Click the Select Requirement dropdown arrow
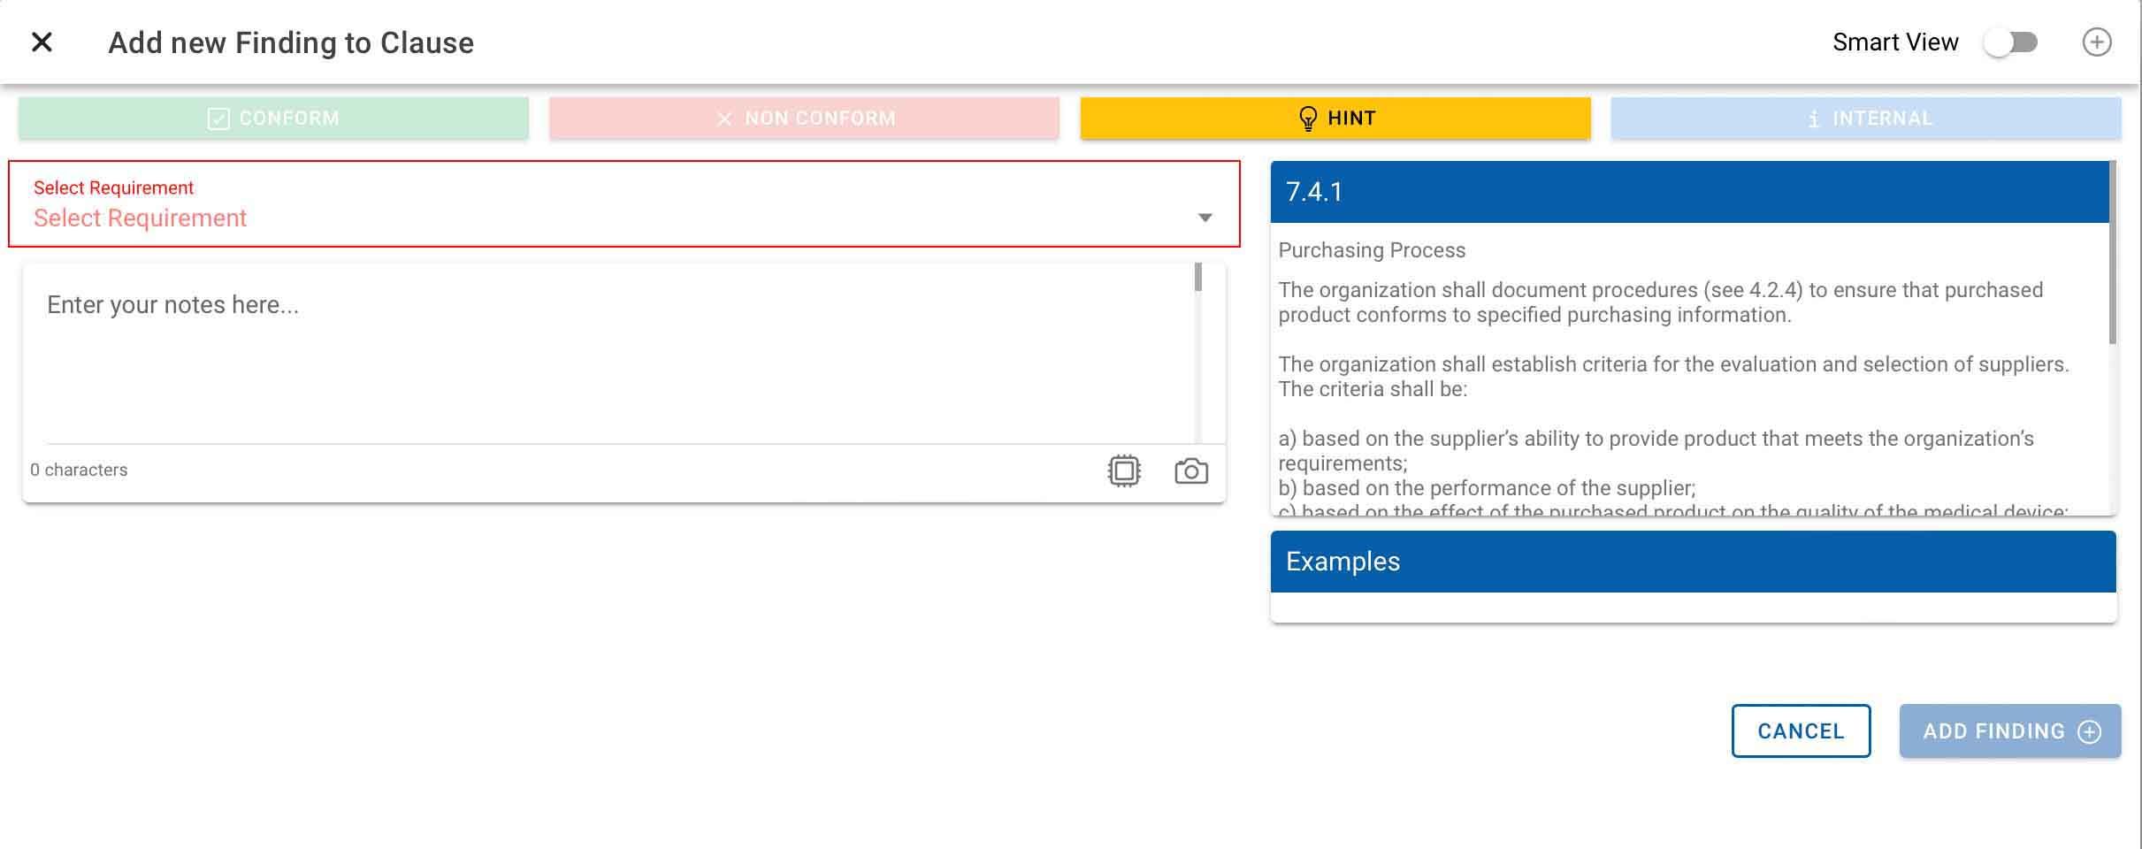 click(x=1205, y=218)
